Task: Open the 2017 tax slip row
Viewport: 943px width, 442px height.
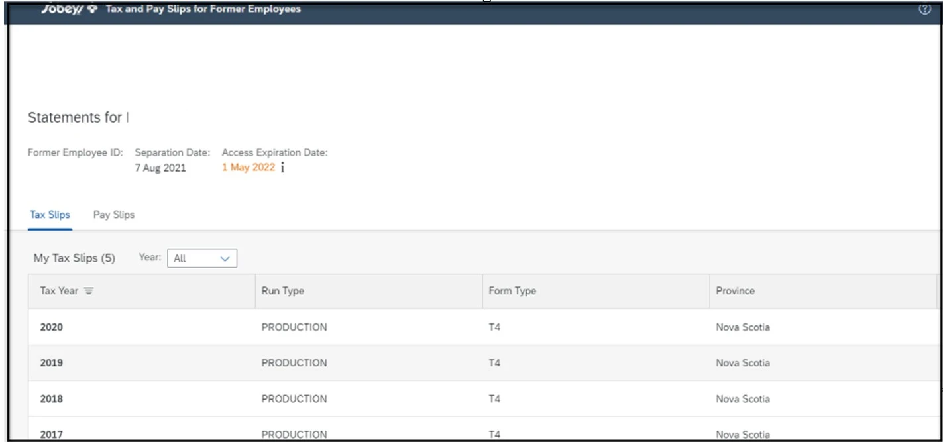Action: click(x=52, y=434)
